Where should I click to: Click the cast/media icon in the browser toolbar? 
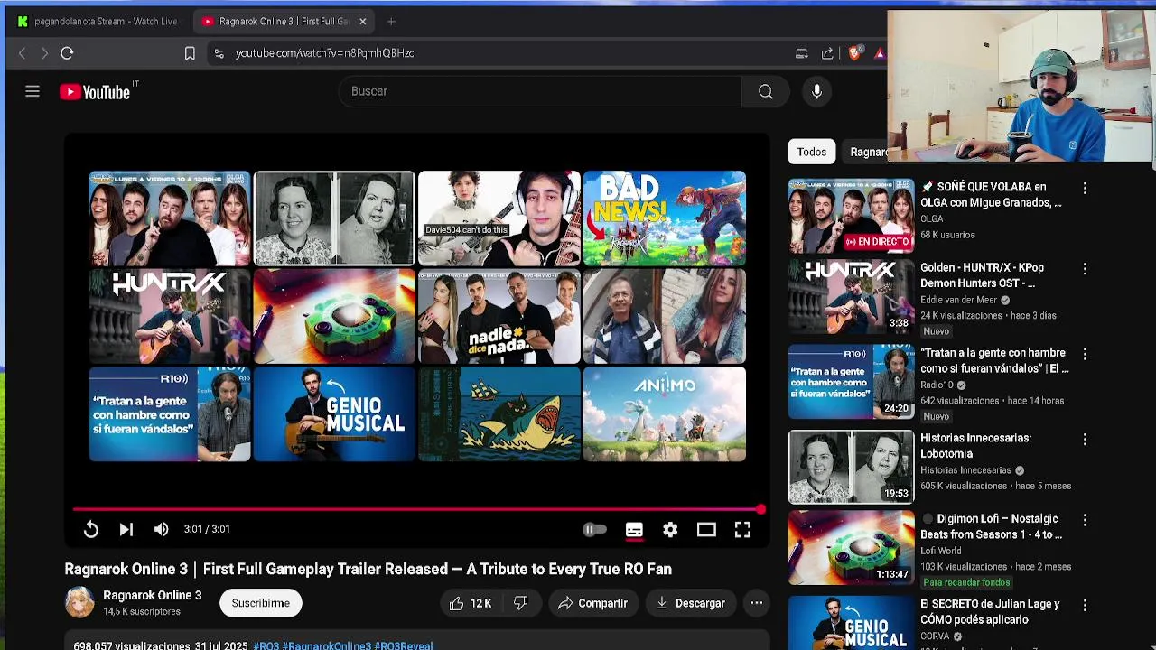pos(801,53)
